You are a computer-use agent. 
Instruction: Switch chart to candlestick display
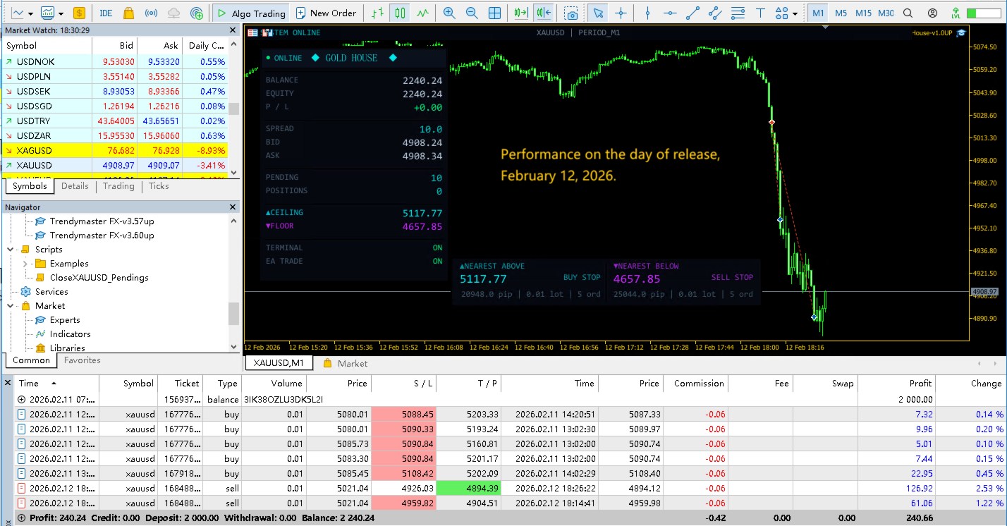[x=398, y=12]
